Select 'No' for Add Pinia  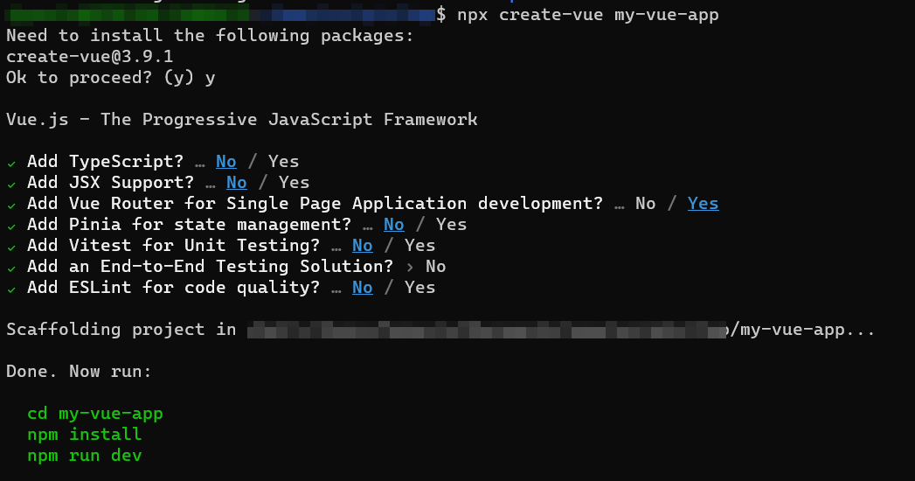click(394, 225)
